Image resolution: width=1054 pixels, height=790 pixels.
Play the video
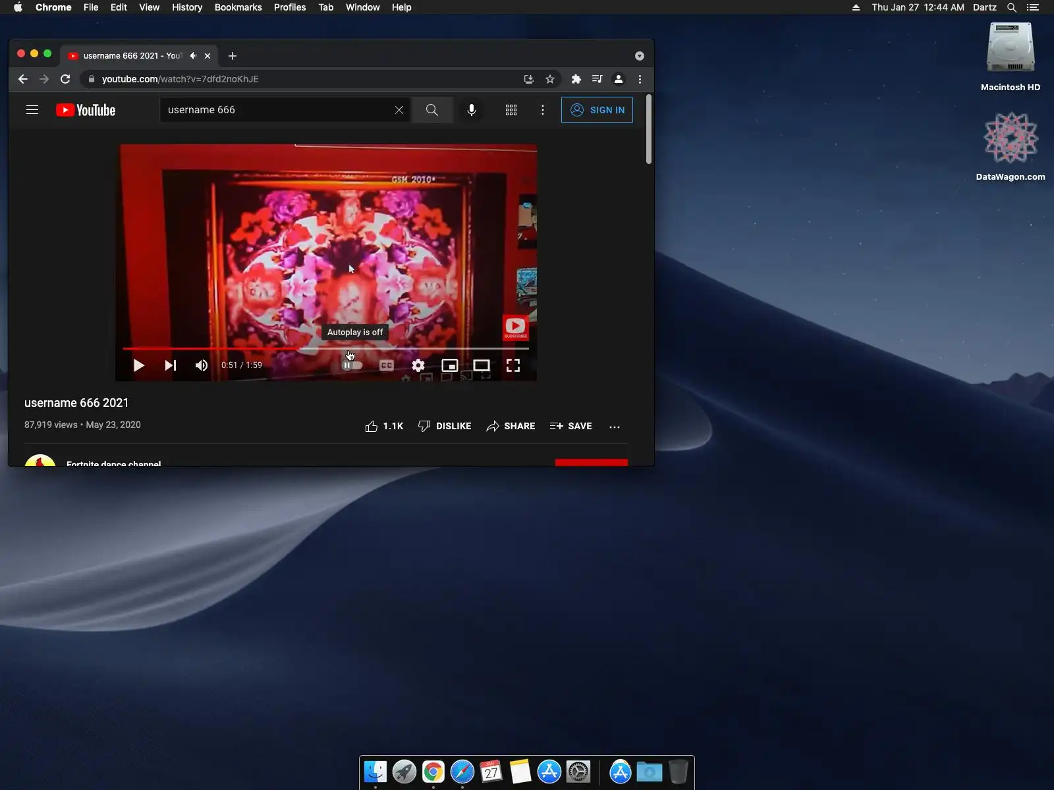[x=139, y=365]
